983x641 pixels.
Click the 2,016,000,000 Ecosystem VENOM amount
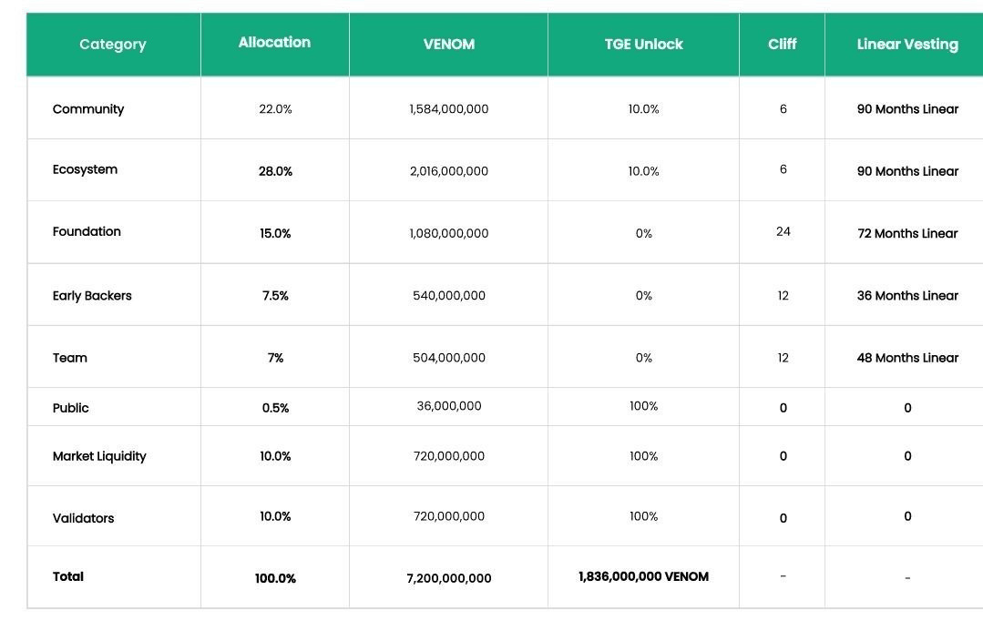[x=448, y=171]
